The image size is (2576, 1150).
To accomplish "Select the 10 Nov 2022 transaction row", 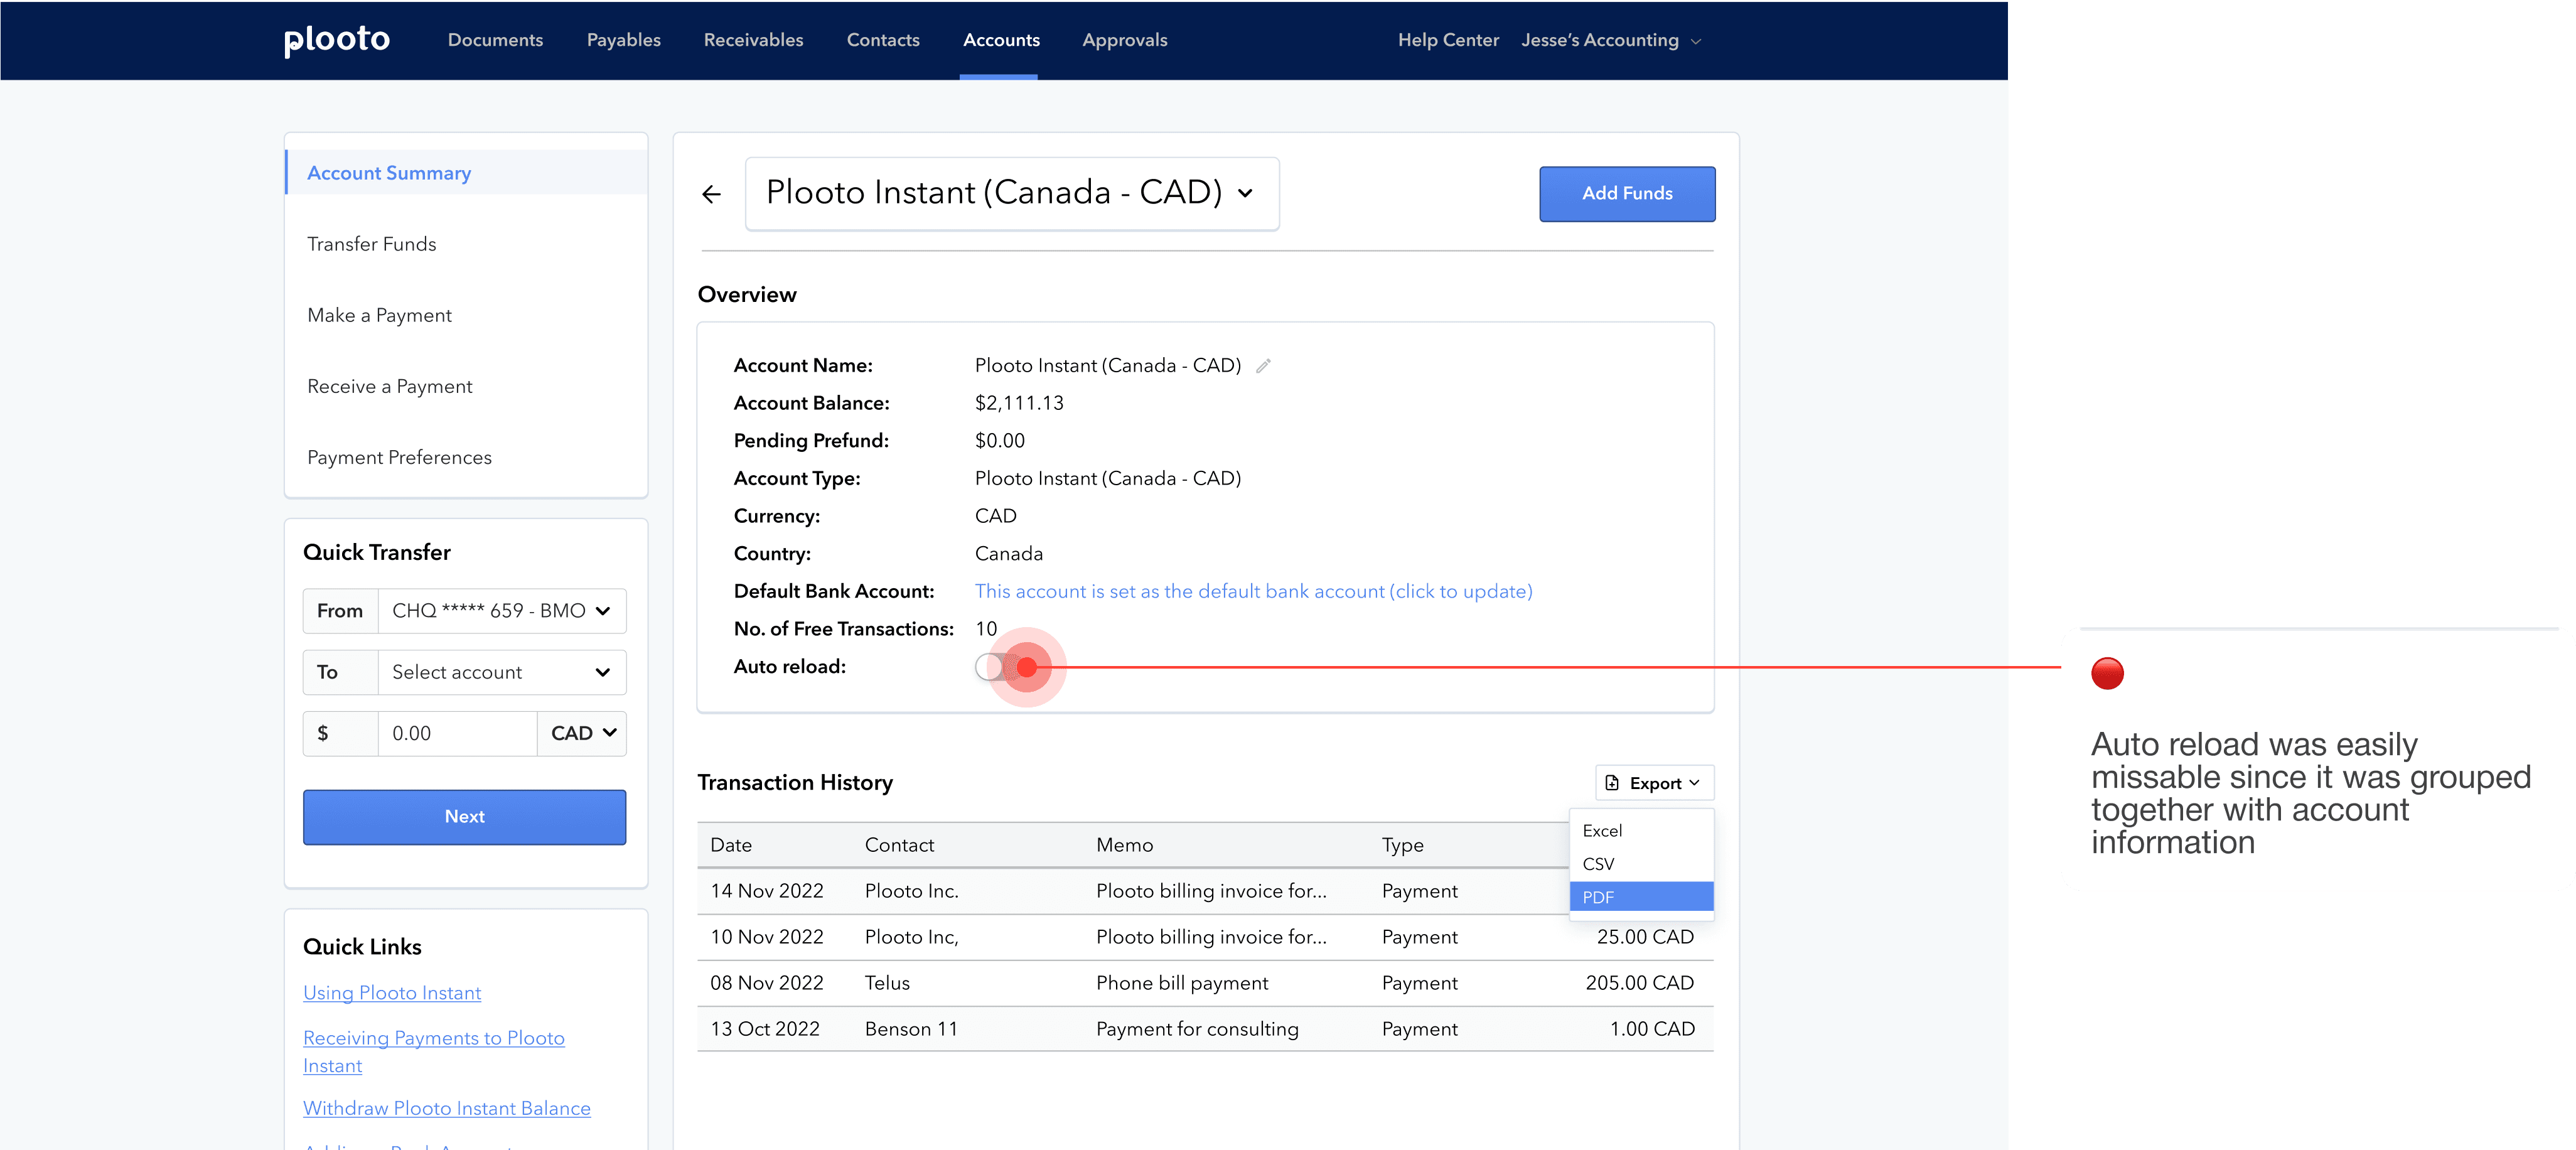I will (x=1205, y=938).
